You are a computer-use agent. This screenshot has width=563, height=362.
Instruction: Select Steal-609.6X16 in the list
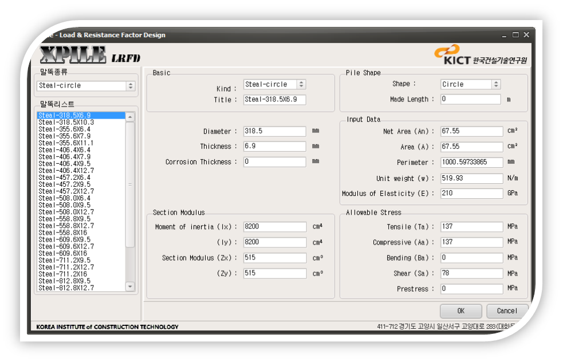(81, 254)
